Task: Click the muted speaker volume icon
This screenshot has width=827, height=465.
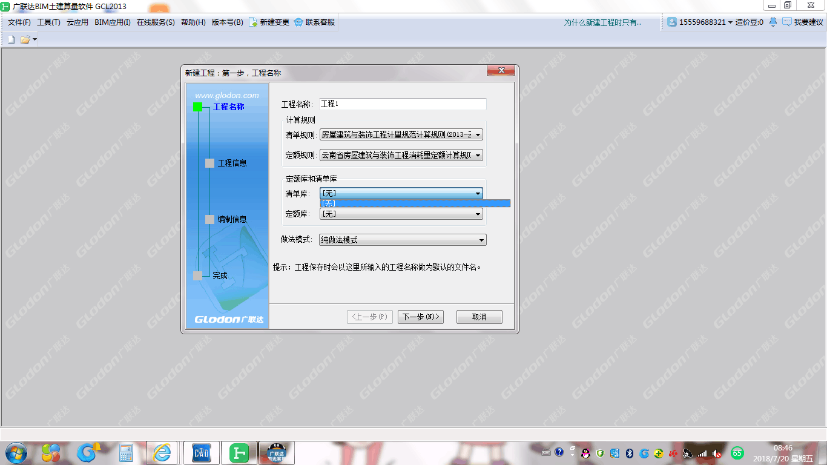Action: 717,453
